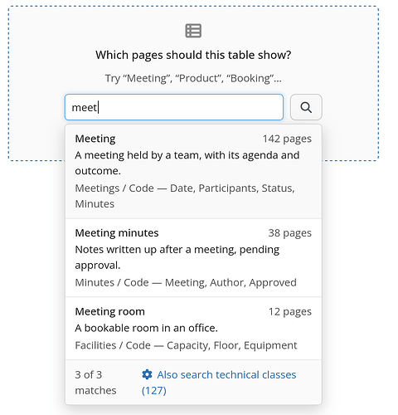
Task: Select the "Meeting" suggestion
Action: click(193, 171)
